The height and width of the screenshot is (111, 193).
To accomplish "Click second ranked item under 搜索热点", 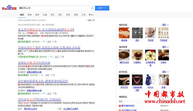I will 129,110.
